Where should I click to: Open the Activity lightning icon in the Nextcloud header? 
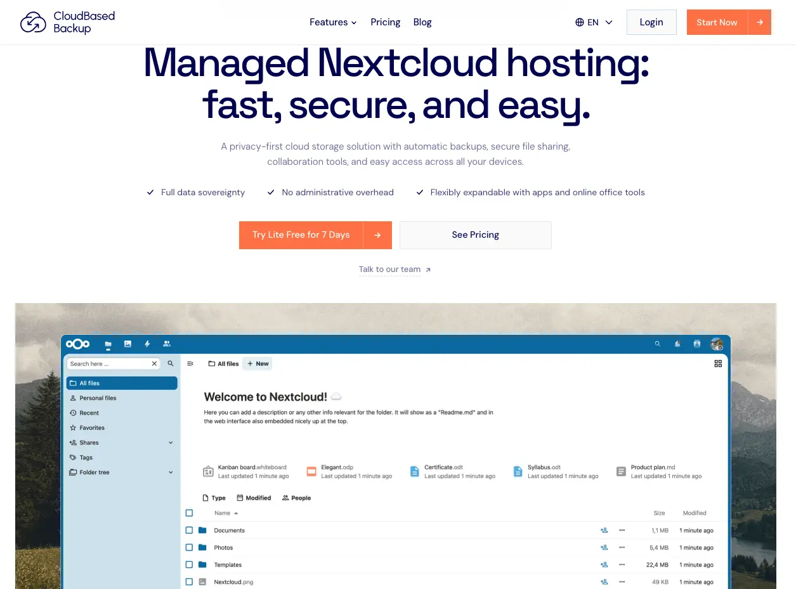[147, 344]
